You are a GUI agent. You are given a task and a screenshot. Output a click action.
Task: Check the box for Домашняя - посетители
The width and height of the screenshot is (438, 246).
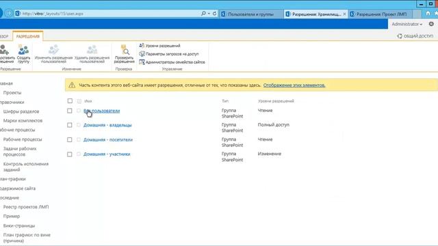pos(70,139)
